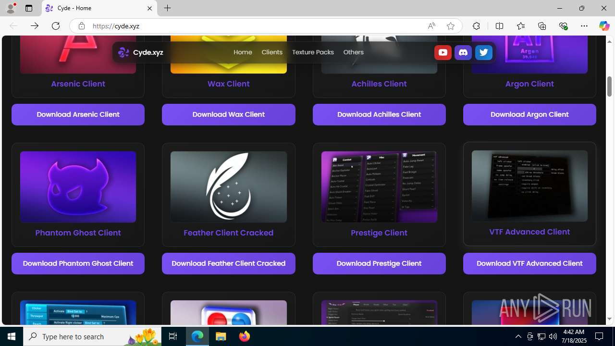Image resolution: width=615 pixels, height=346 pixels.
Task: Click the Achilles Client title
Action: pos(379,84)
